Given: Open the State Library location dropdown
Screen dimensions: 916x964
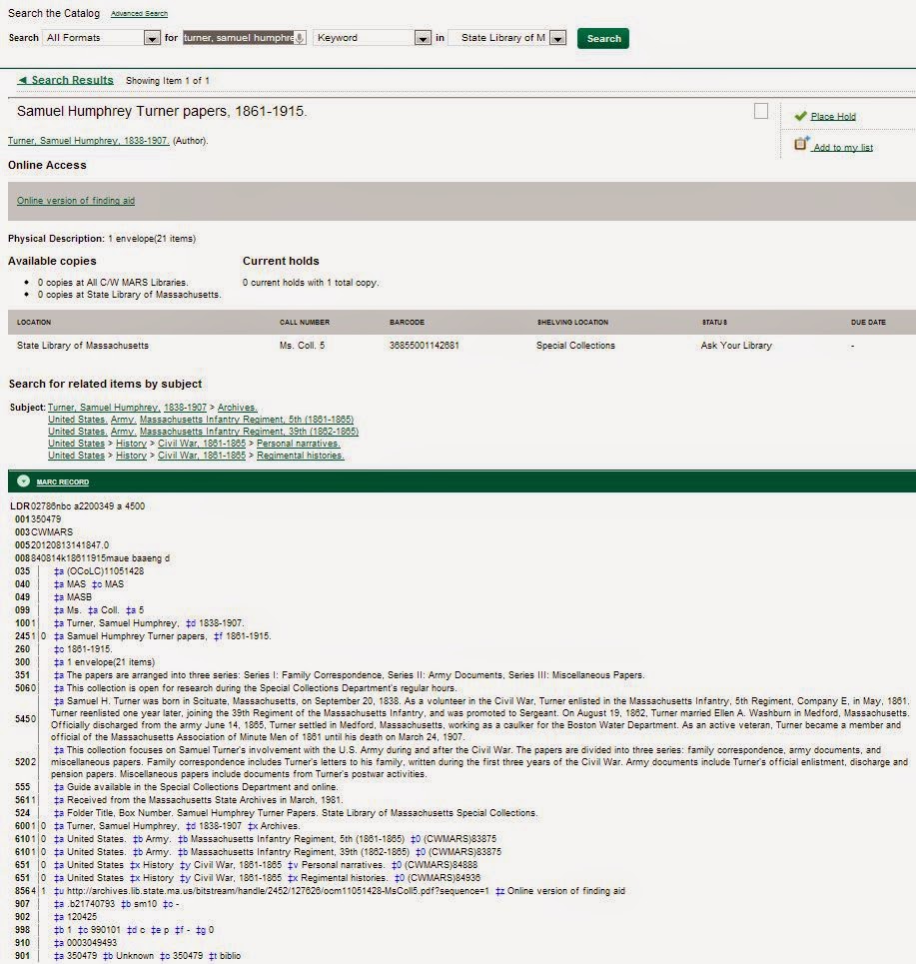Looking at the screenshot, I should coord(507,38).
